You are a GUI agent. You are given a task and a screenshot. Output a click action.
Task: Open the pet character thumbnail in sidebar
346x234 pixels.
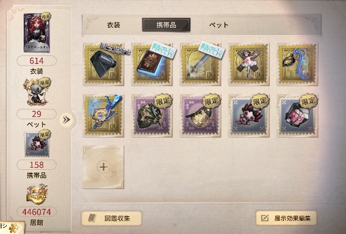pos(37,92)
